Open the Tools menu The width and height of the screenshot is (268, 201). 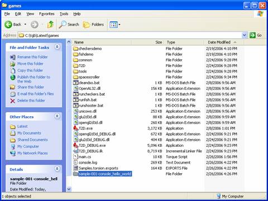(x=64, y=14)
